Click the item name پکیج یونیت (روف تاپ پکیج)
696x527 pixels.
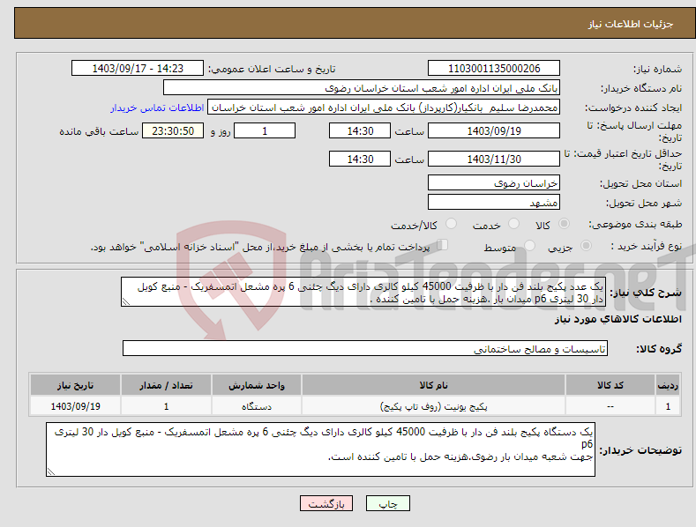click(x=433, y=406)
